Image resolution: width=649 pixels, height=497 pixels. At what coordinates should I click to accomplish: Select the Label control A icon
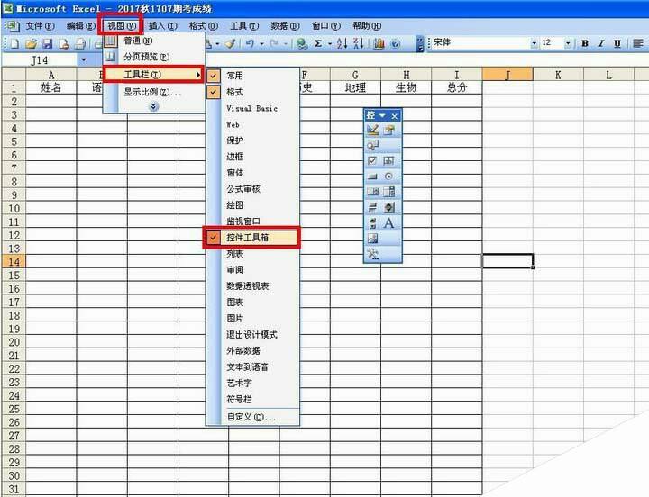click(x=388, y=223)
